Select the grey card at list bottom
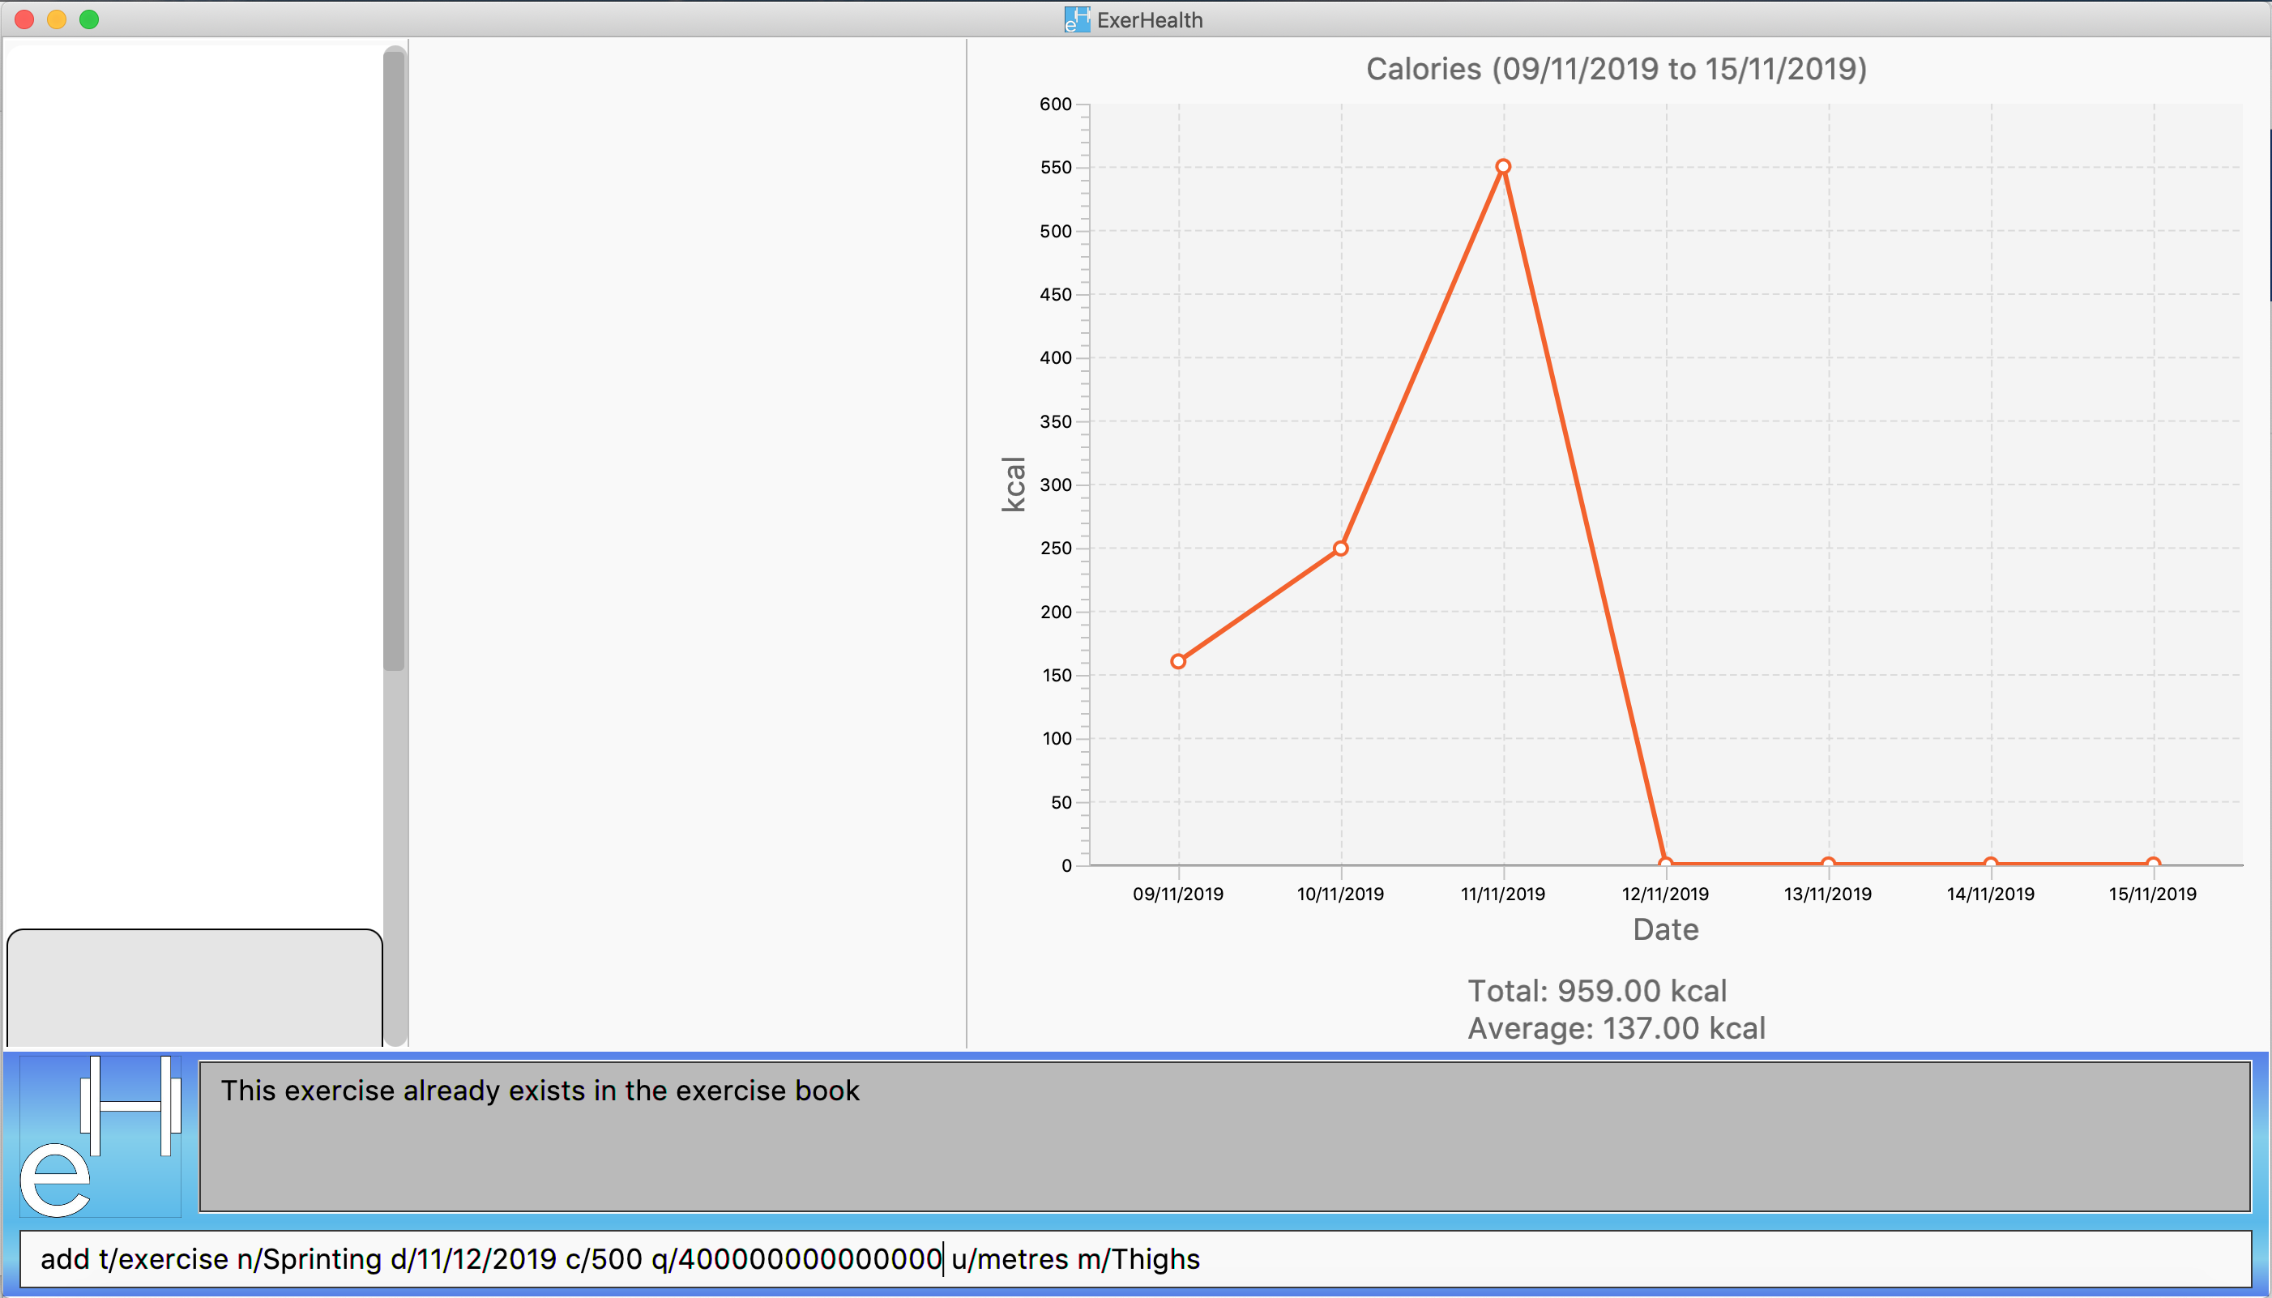2272x1298 pixels. pyautogui.click(x=194, y=988)
